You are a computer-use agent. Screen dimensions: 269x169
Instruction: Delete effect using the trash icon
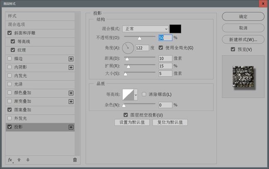click(x=75, y=160)
